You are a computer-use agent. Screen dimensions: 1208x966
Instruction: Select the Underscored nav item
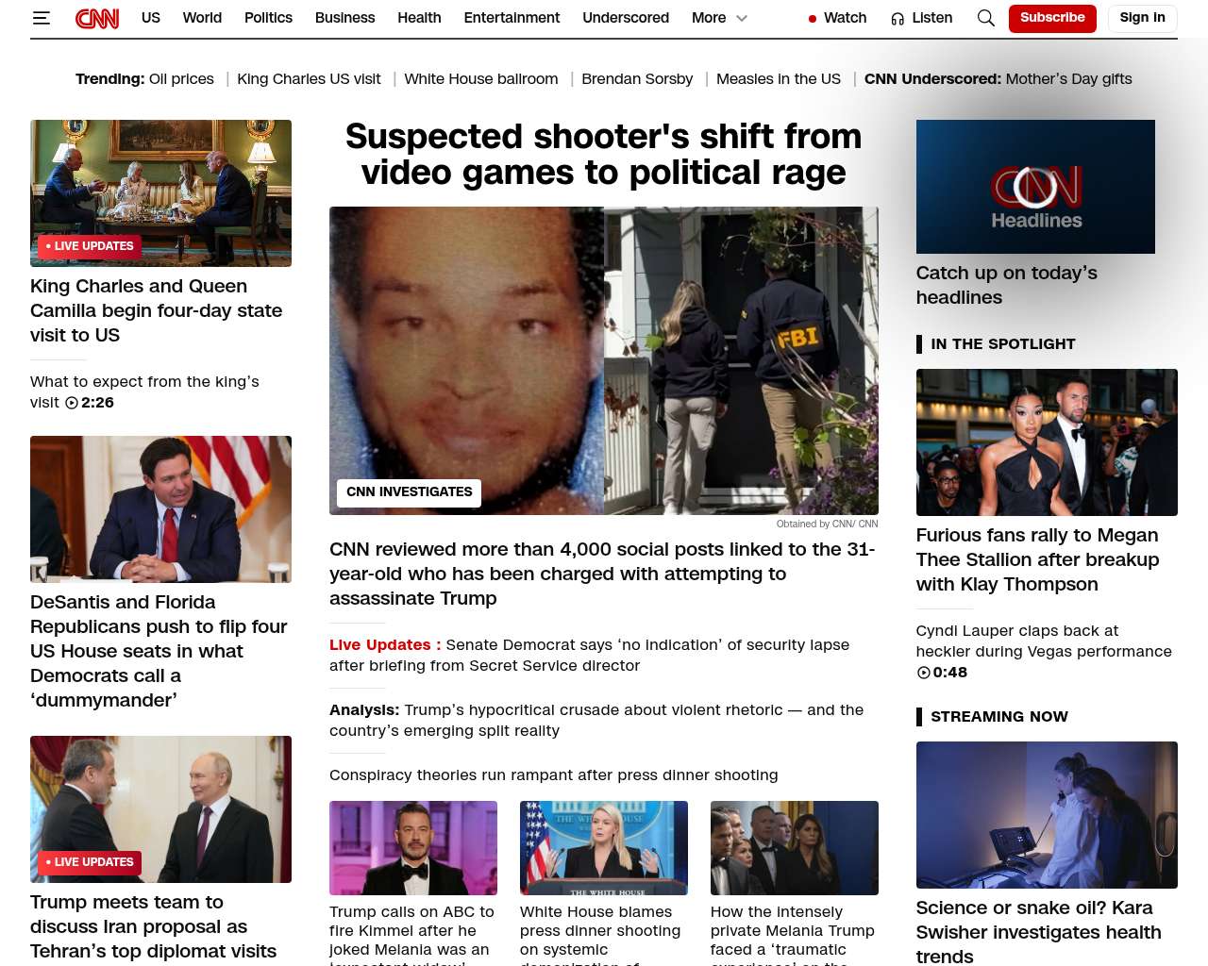pyautogui.click(x=625, y=18)
